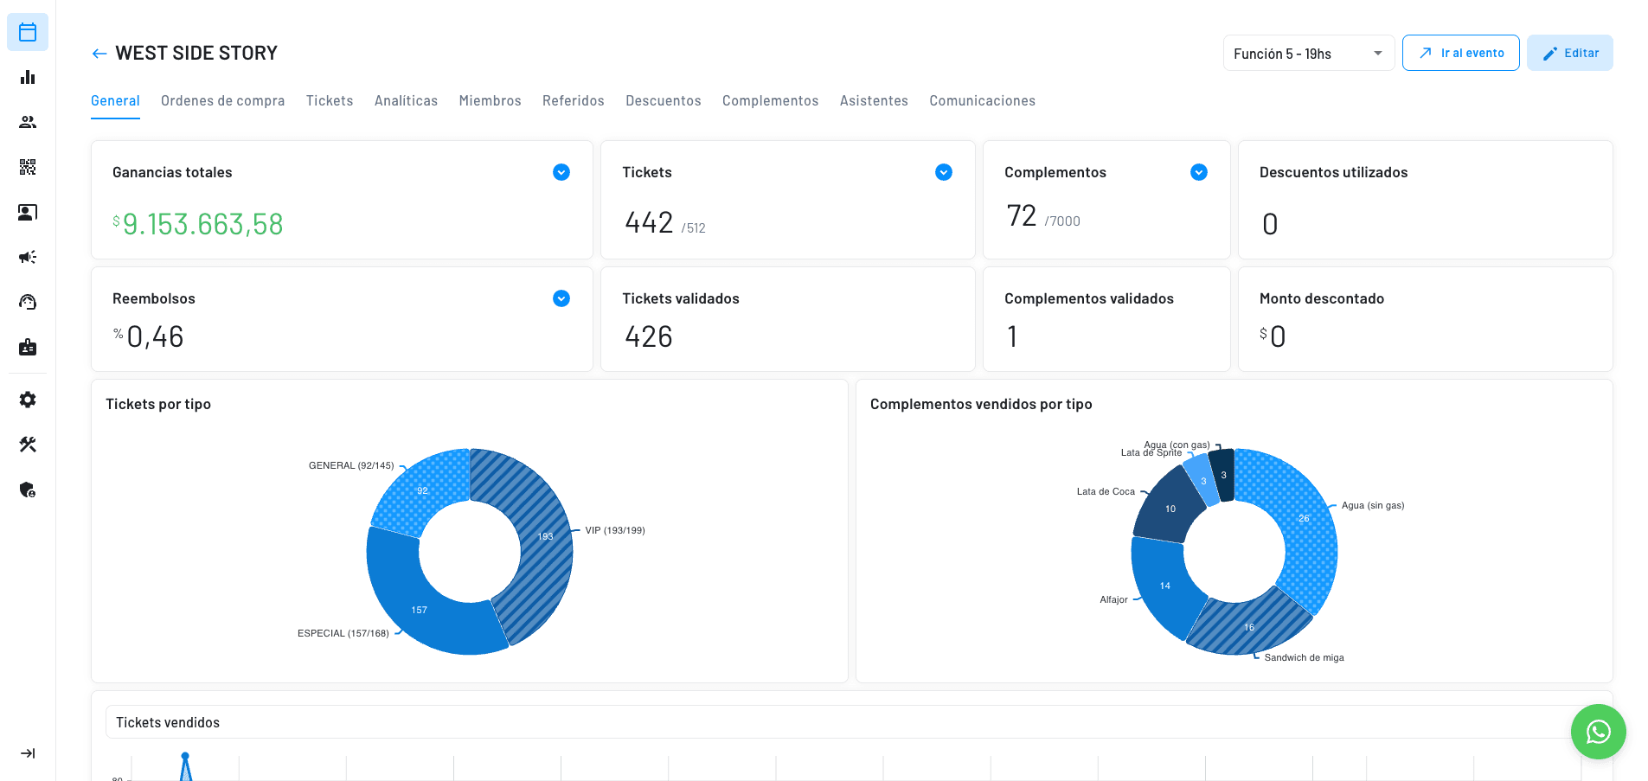This screenshot has height=781, width=1648.
Task: Open the events calendar in the sidebar
Action: pyautogui.click(x=28, y=32)
